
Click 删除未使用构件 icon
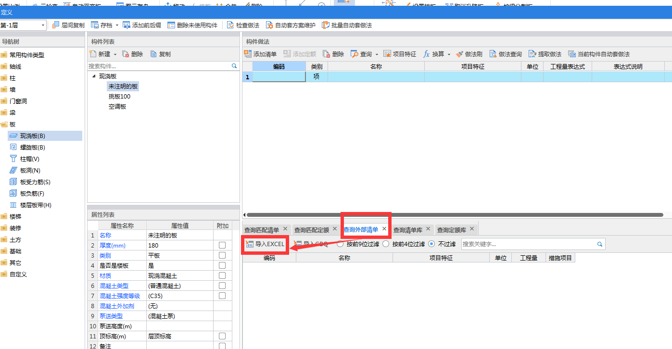click(171, 25)
